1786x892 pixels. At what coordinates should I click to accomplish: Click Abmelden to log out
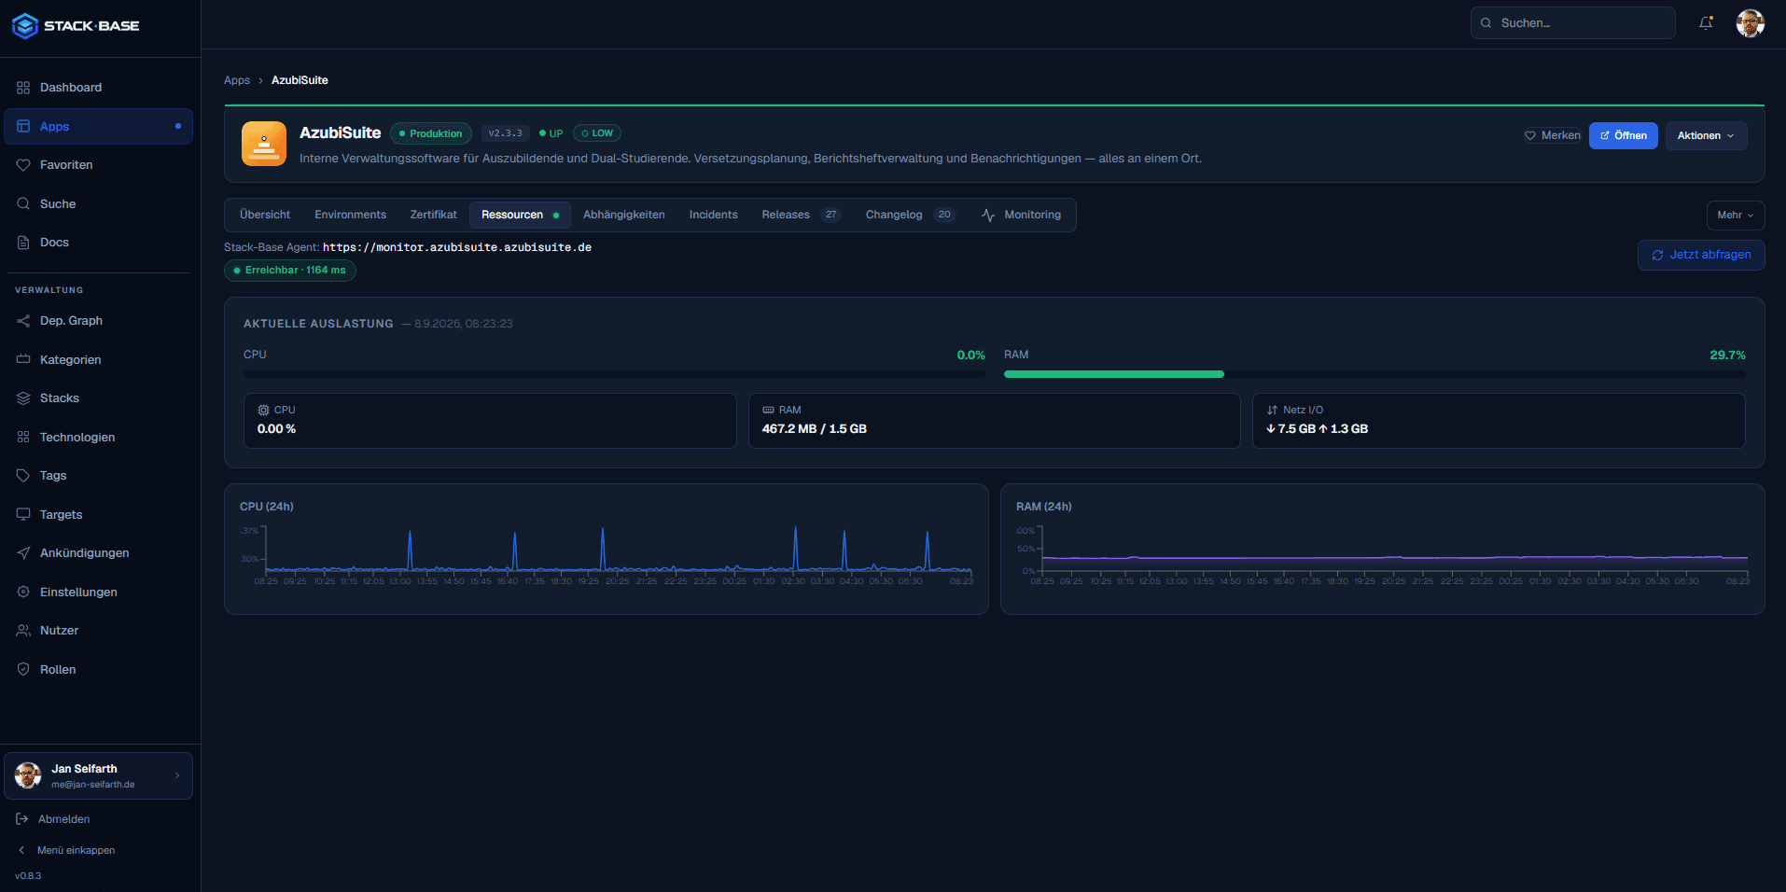54,819
